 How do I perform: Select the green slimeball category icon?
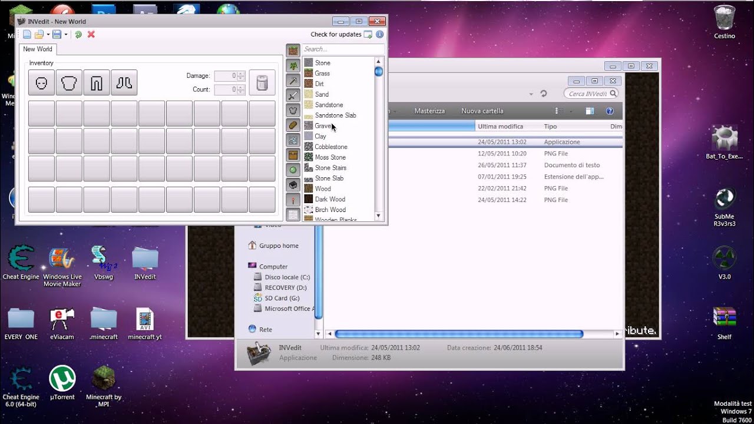293,170
